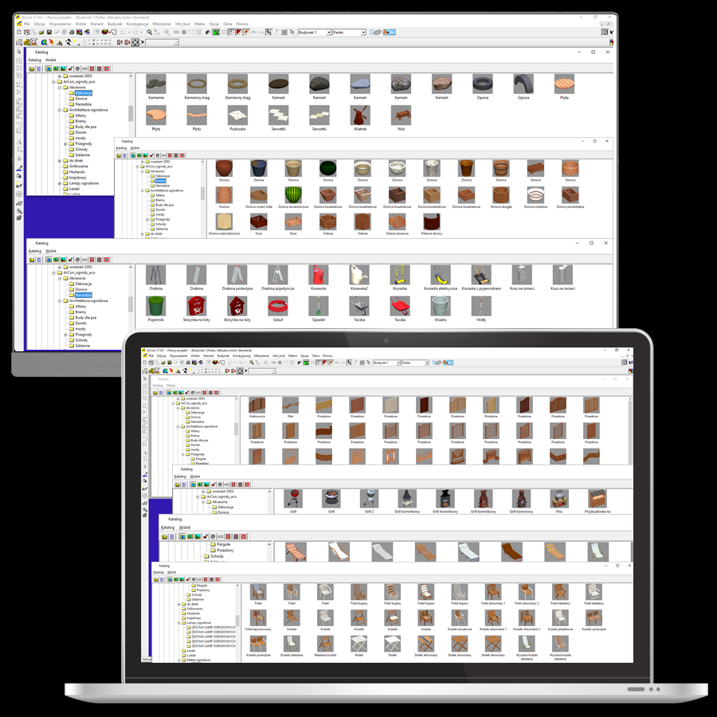Click the Print icon in the toolbar
This screenshot has height=717, width=717.
72,33
